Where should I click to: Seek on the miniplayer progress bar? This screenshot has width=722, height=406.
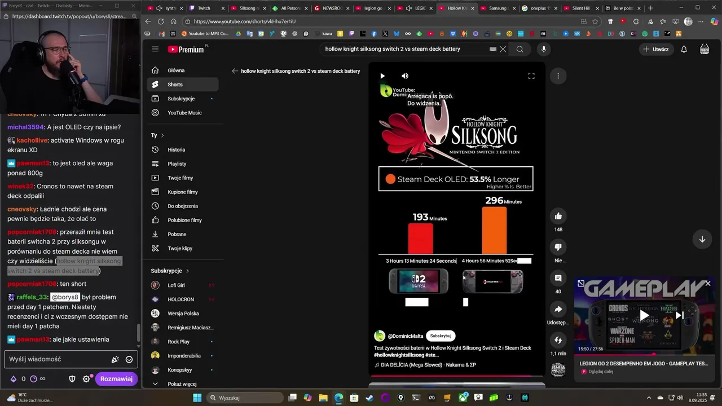(x=644, y=354)
